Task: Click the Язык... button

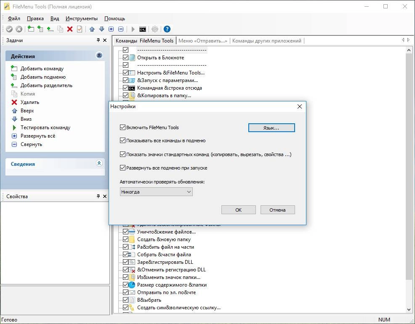Action: pos(271,128)
